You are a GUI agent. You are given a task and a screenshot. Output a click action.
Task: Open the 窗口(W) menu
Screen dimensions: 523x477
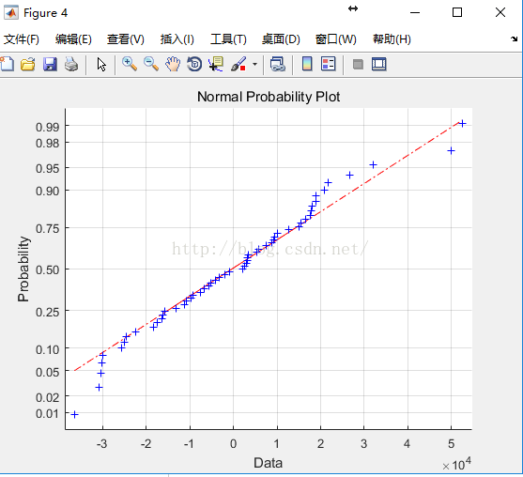click(x=336, y=39)
